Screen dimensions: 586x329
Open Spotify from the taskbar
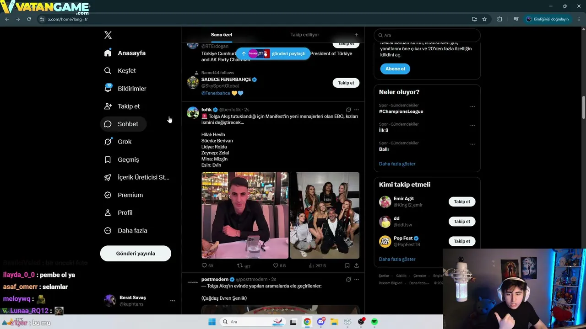pos(374,322)
